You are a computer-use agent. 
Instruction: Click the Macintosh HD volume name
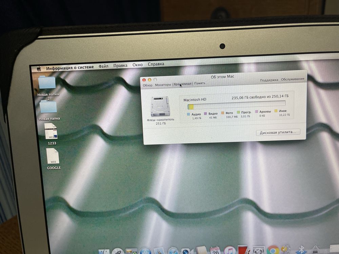click(x=195, y=100)
